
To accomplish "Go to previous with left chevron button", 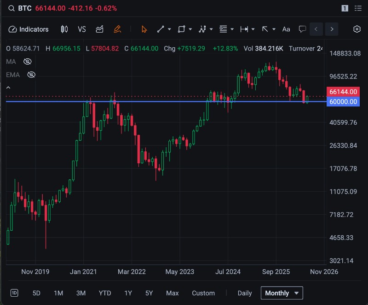I will click(x=316, y=29).
